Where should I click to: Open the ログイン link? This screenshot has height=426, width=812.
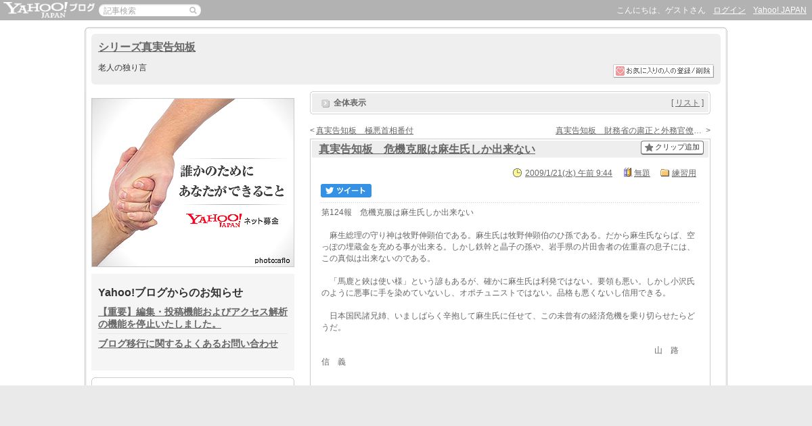tap(729, 10)
